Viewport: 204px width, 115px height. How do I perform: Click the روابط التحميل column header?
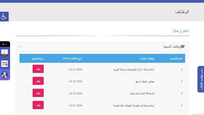click(38, 59)
